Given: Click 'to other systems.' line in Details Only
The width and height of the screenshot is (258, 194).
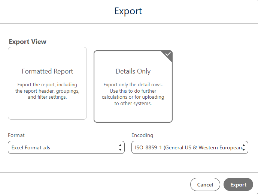Looking at the screenshot, I should pyautogui.click(x=133, y=103).
